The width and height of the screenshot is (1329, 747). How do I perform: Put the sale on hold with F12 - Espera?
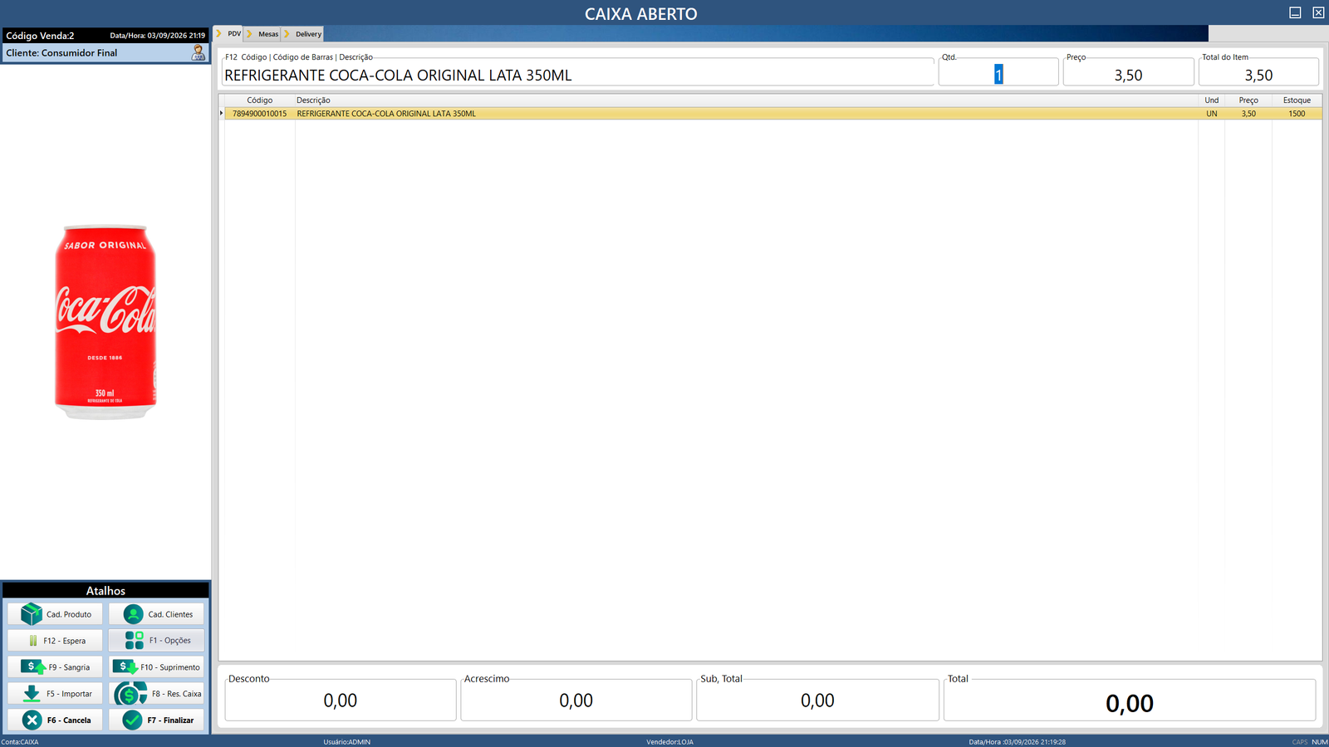coord(56,641)
